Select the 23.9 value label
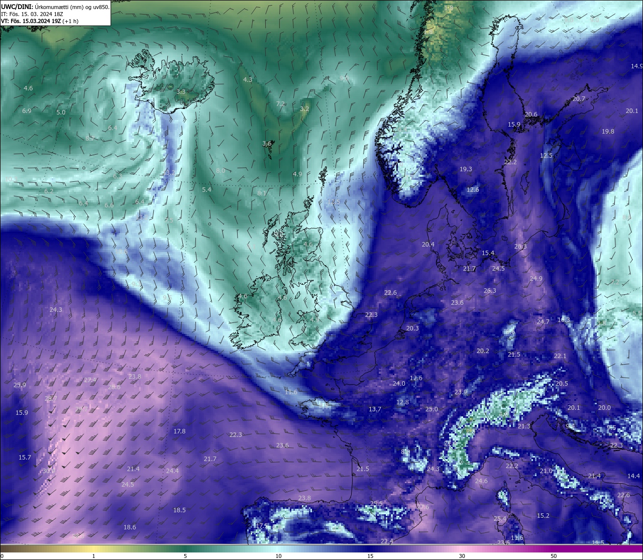Image resolution: width=643 pixels, height=560 pixels. 461,392
